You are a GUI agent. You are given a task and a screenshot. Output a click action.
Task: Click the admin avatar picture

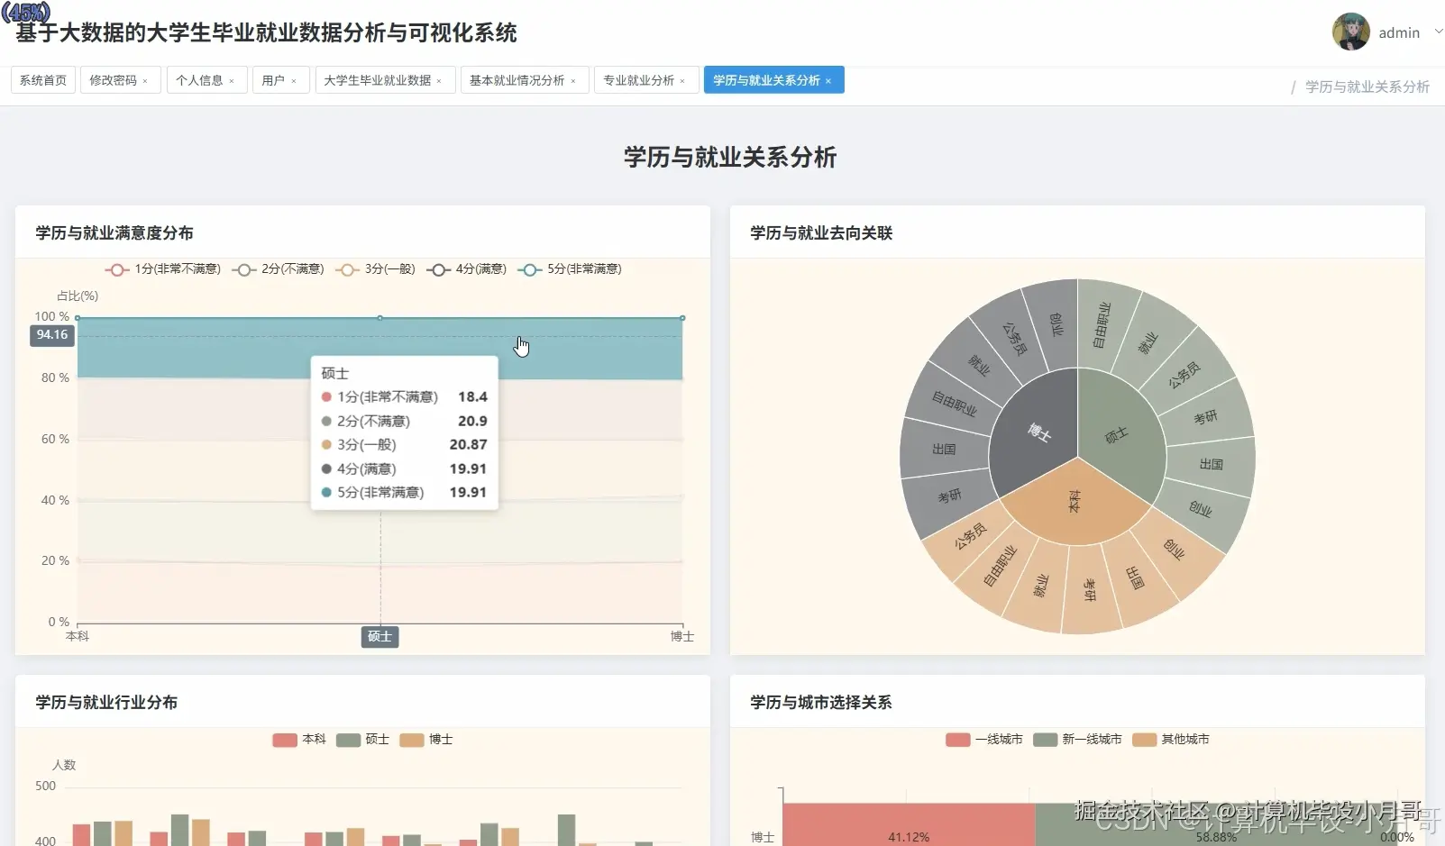coord(1350,32)
